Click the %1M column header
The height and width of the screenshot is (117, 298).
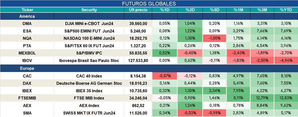point(238,10)
